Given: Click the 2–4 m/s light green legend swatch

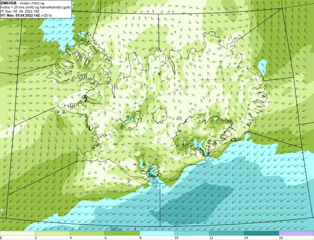Looking at the screenshot, I should [52, 233].
